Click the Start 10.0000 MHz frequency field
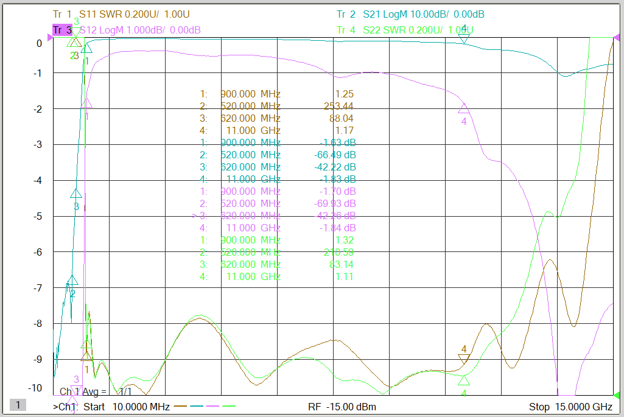 (x=127, y=407)
